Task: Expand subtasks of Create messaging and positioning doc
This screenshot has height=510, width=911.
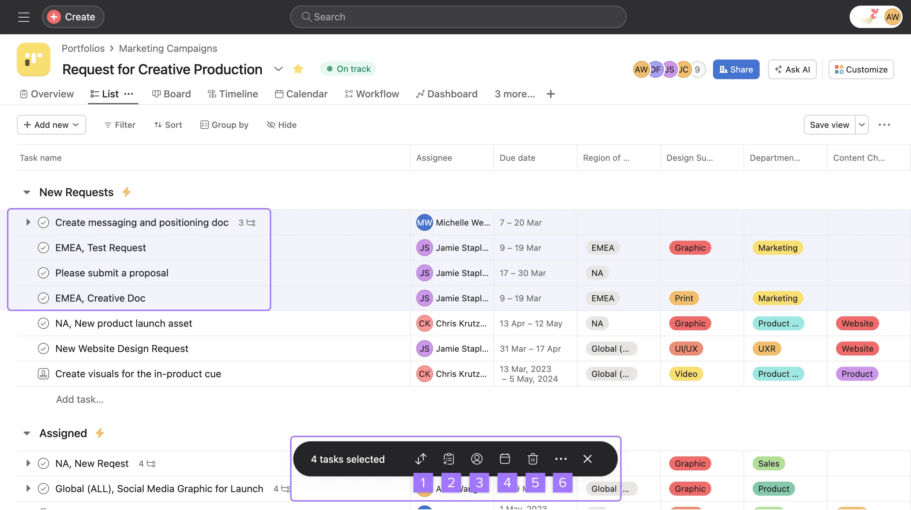Action: pos(28,222)
